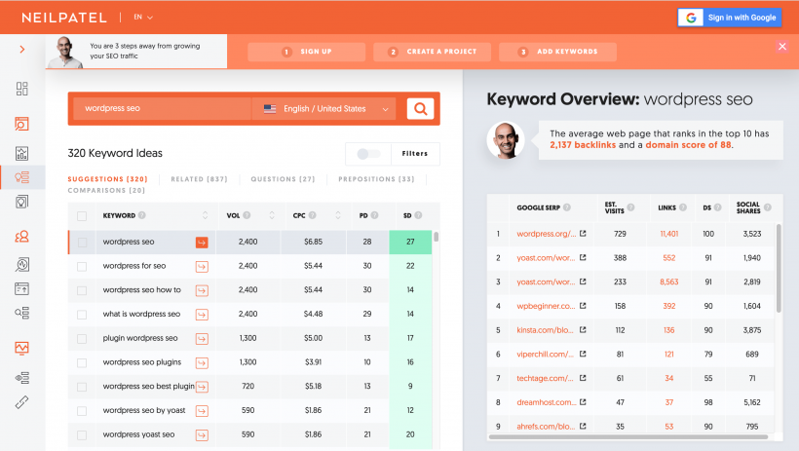The width and height of the screenshot is (799, 451).
Task: Click the '320 Keyword Ideas' heading
Action: [115, 153]
